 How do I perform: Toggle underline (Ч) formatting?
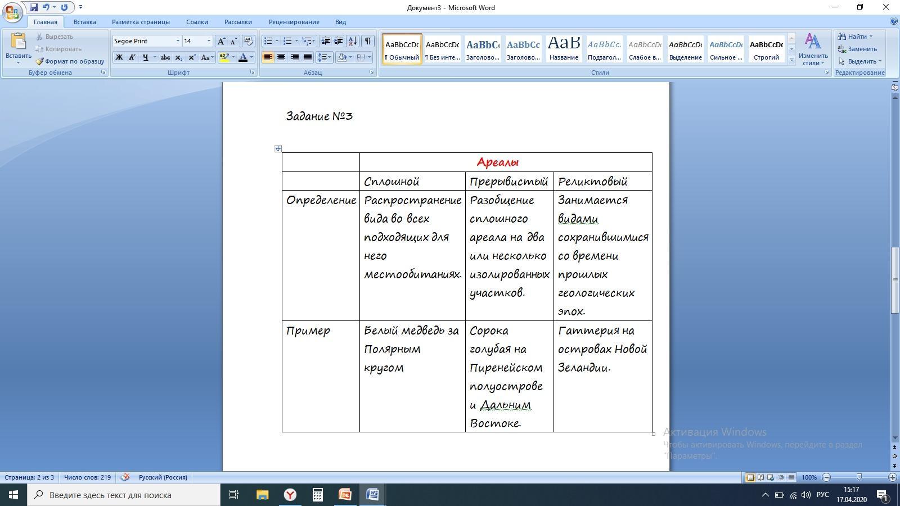point(145,57)
